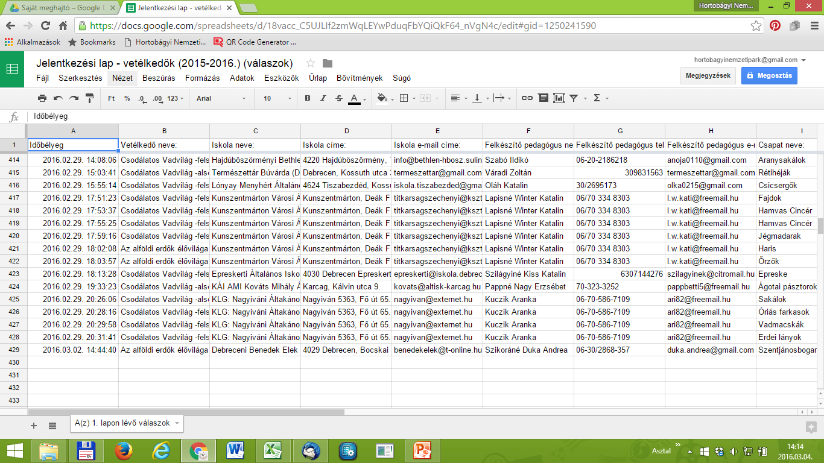Open the 123 number formats dropdown

(x=176, y=98)
